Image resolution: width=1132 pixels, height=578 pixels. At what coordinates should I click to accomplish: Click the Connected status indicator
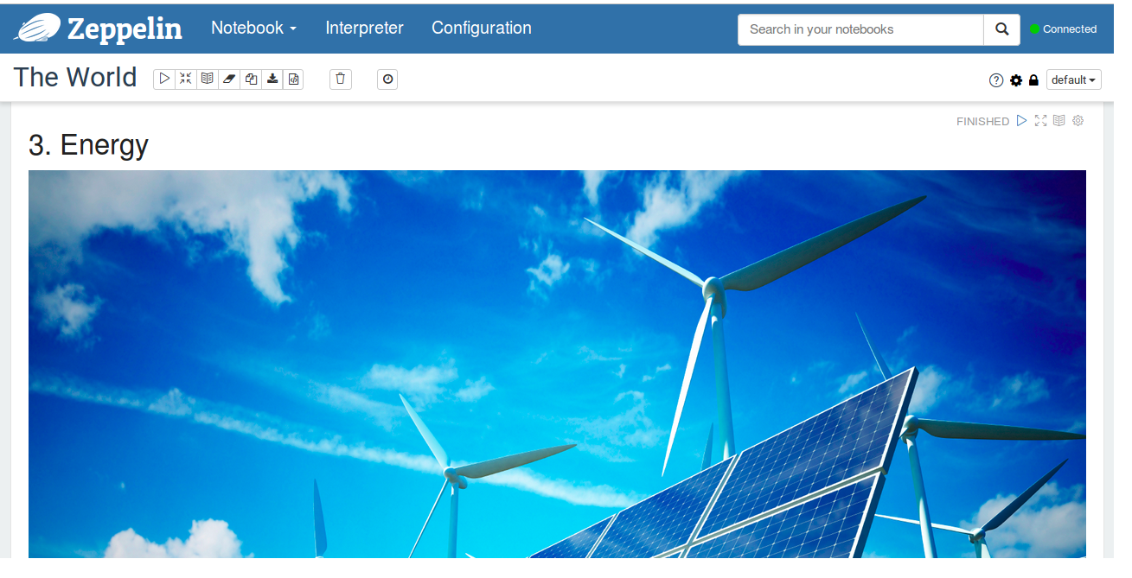1063,29
